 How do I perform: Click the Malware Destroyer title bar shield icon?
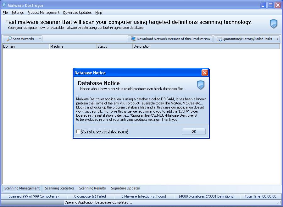4,5
